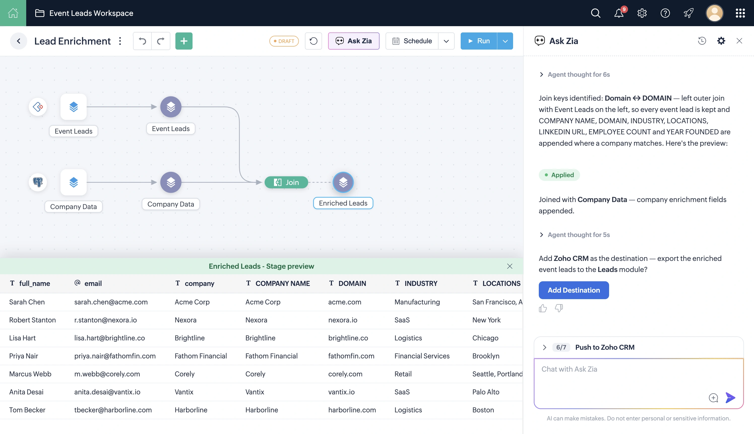Open Ask Zia chat history

point(702,41)
